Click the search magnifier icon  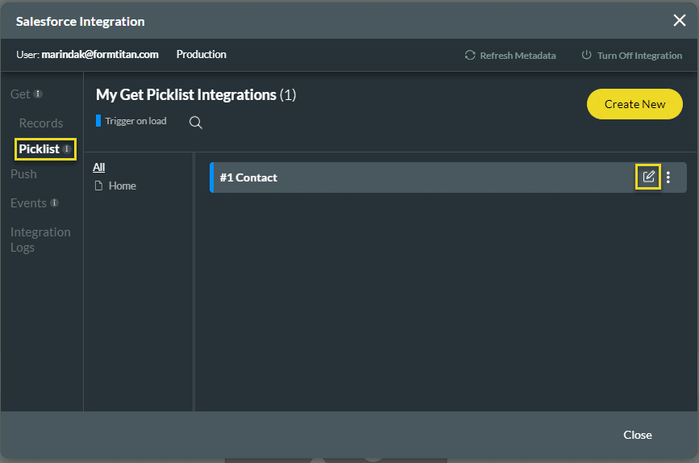pyautogui.click(x=195, y=123)
